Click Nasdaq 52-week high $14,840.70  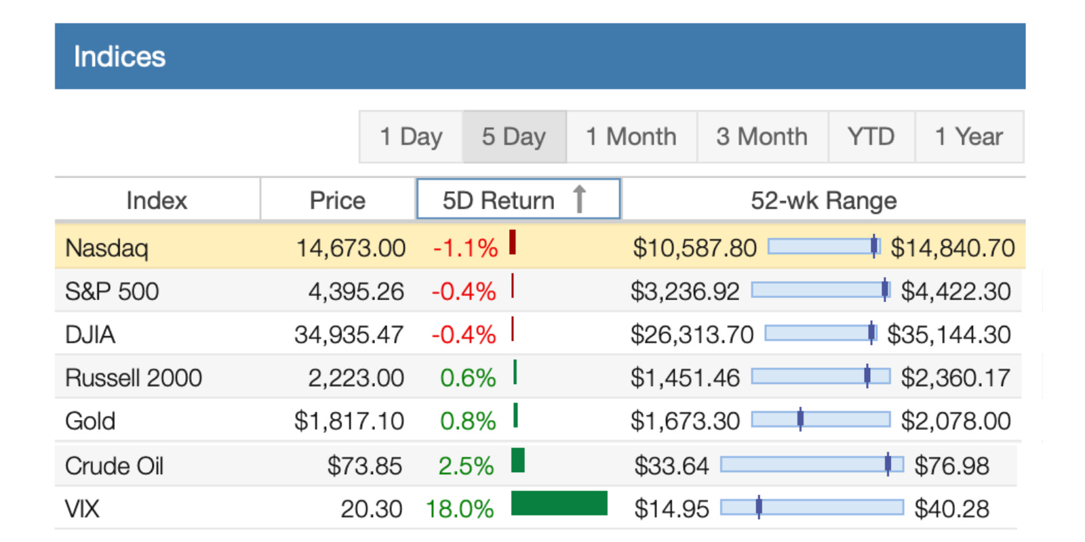(x=953, y=248)
